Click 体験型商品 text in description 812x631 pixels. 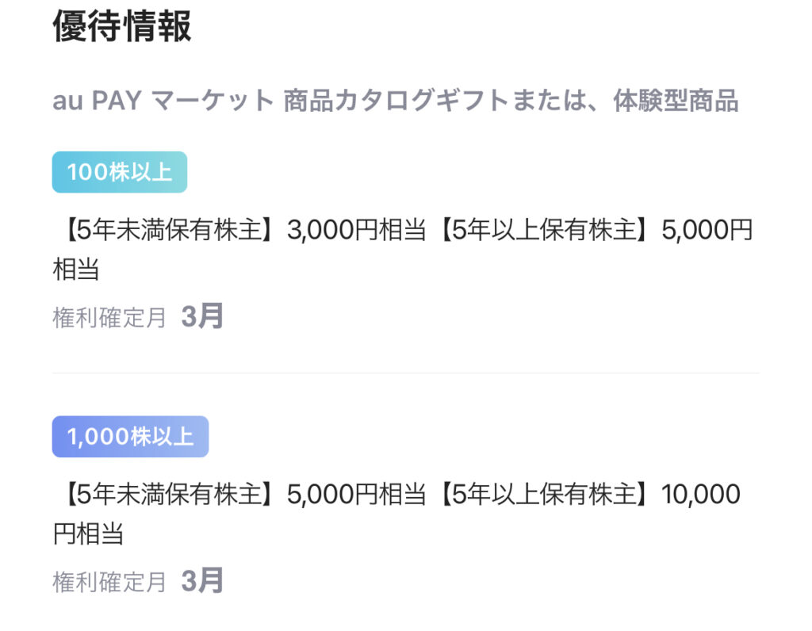pyautogui.click(x=676, y=101)
